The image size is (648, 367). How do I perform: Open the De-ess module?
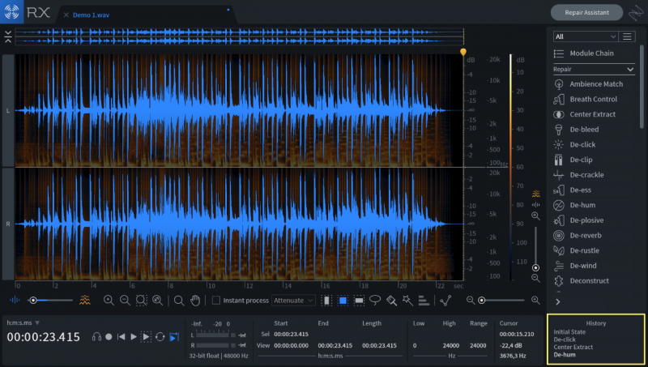(572, 190)
